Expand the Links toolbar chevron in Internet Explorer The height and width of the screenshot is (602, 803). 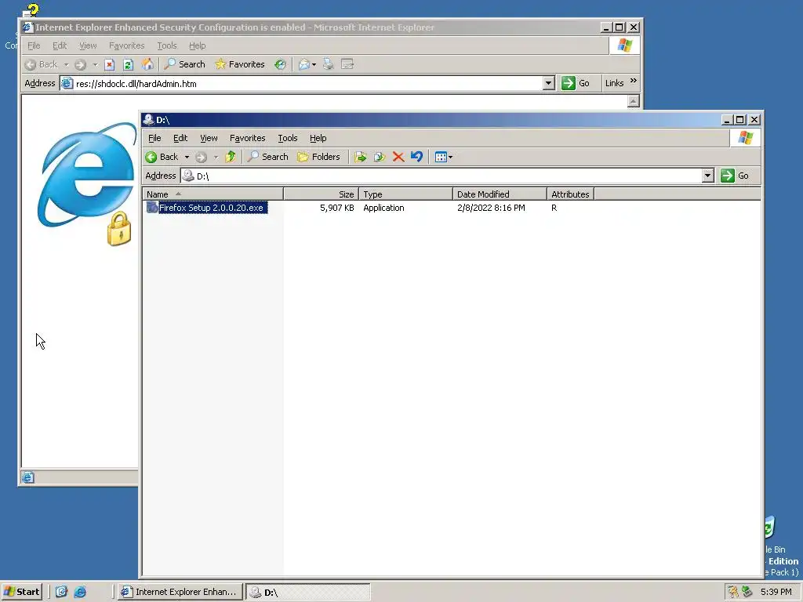(634, 81)
